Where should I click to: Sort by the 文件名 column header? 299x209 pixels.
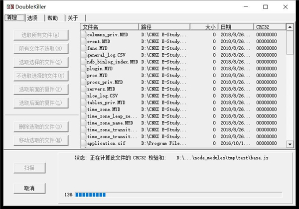(110, 27)
